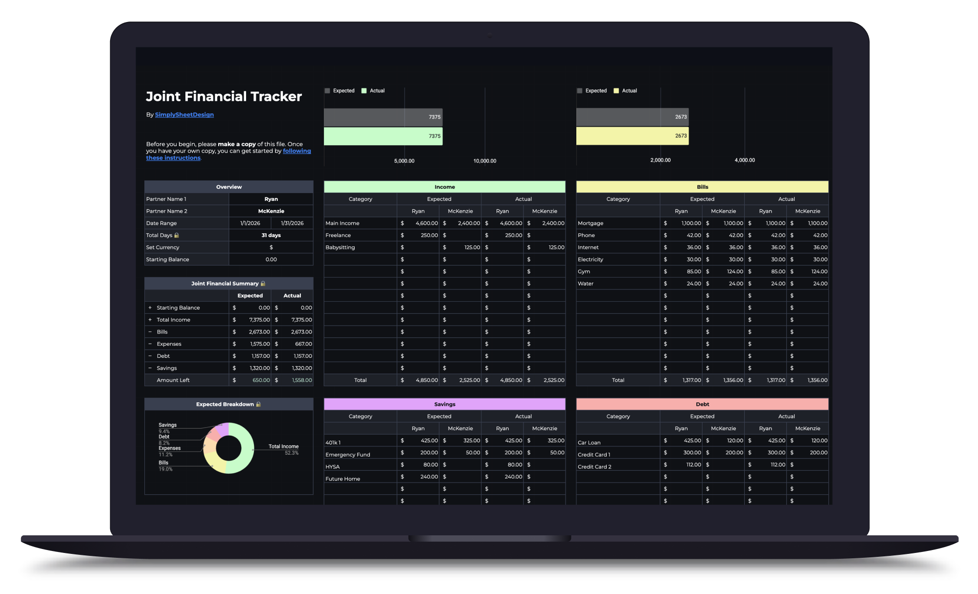Viewport: 978px width, 594px height.
Task: Click the donut chart in Expected Breakdown
Action: [228, 448]
